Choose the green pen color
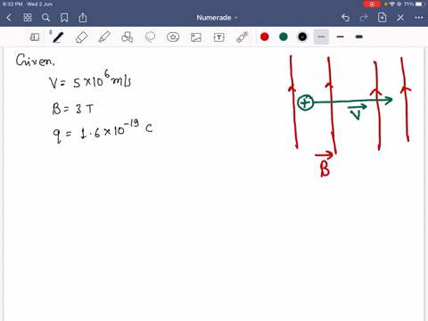Viewport: 428px width, 321px height. tap(284, 37)
